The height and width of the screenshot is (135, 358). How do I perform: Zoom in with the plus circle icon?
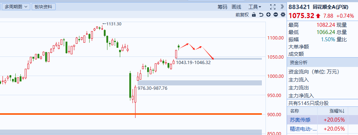tap(268, 15)
